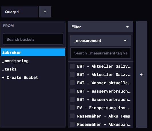Add a new query tab with plus icon
Screen dimensions: 152x131
[45, 12]
